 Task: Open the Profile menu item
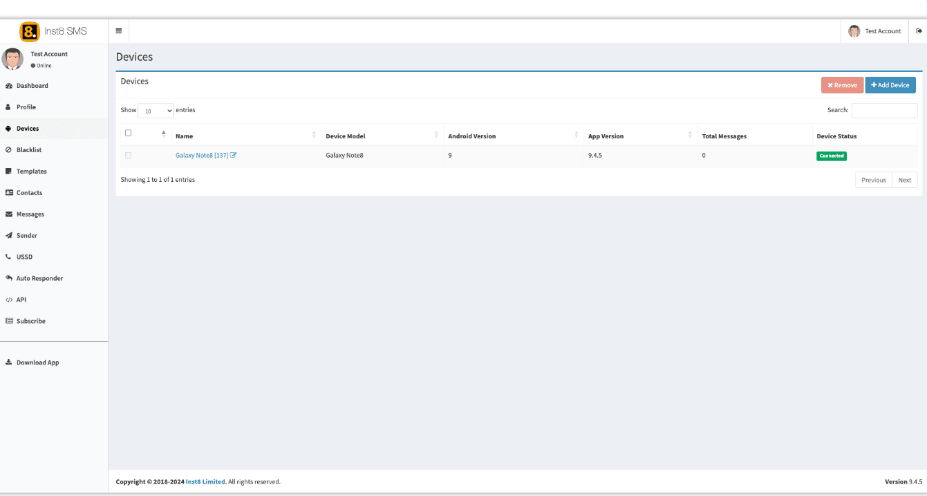point(54,107)
